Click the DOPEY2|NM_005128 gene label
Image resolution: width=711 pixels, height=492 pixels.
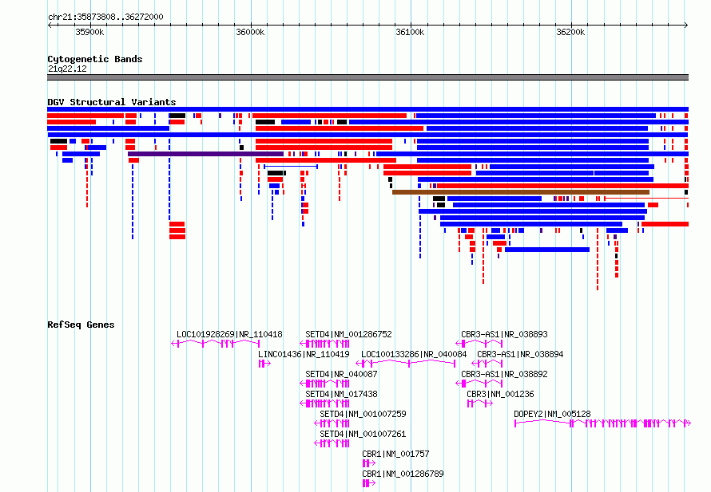click(x=552, y=414)
